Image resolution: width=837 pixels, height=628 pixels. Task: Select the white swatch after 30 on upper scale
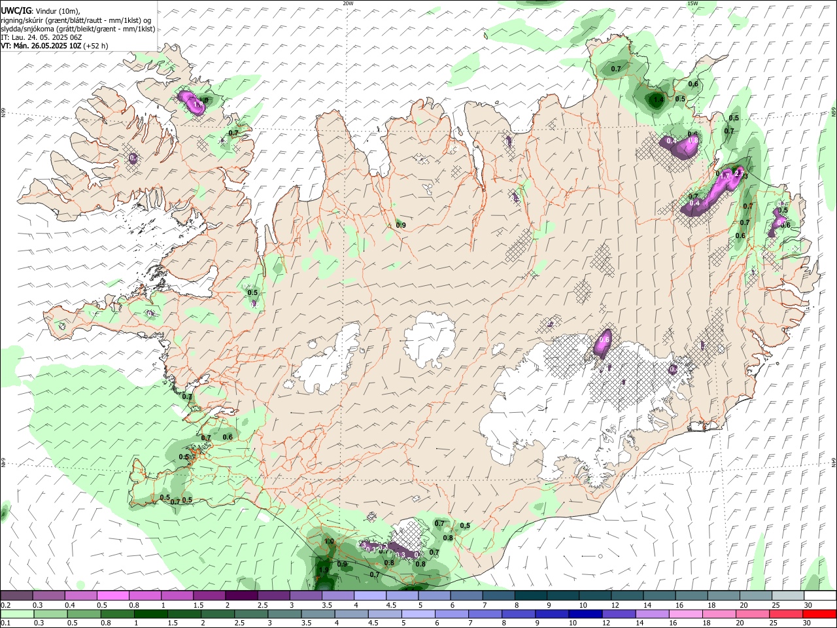[x=820, y=595]
